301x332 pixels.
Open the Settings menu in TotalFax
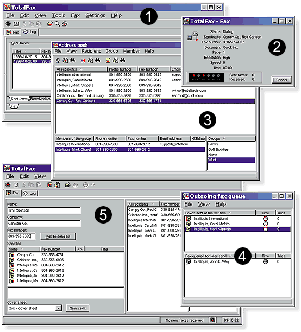(96, 15)
